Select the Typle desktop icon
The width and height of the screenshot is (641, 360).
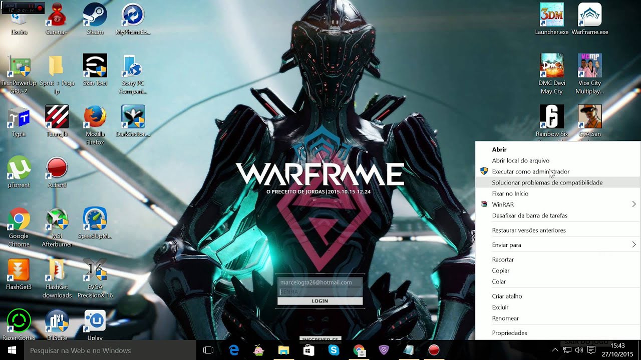[x=19, y=121]
